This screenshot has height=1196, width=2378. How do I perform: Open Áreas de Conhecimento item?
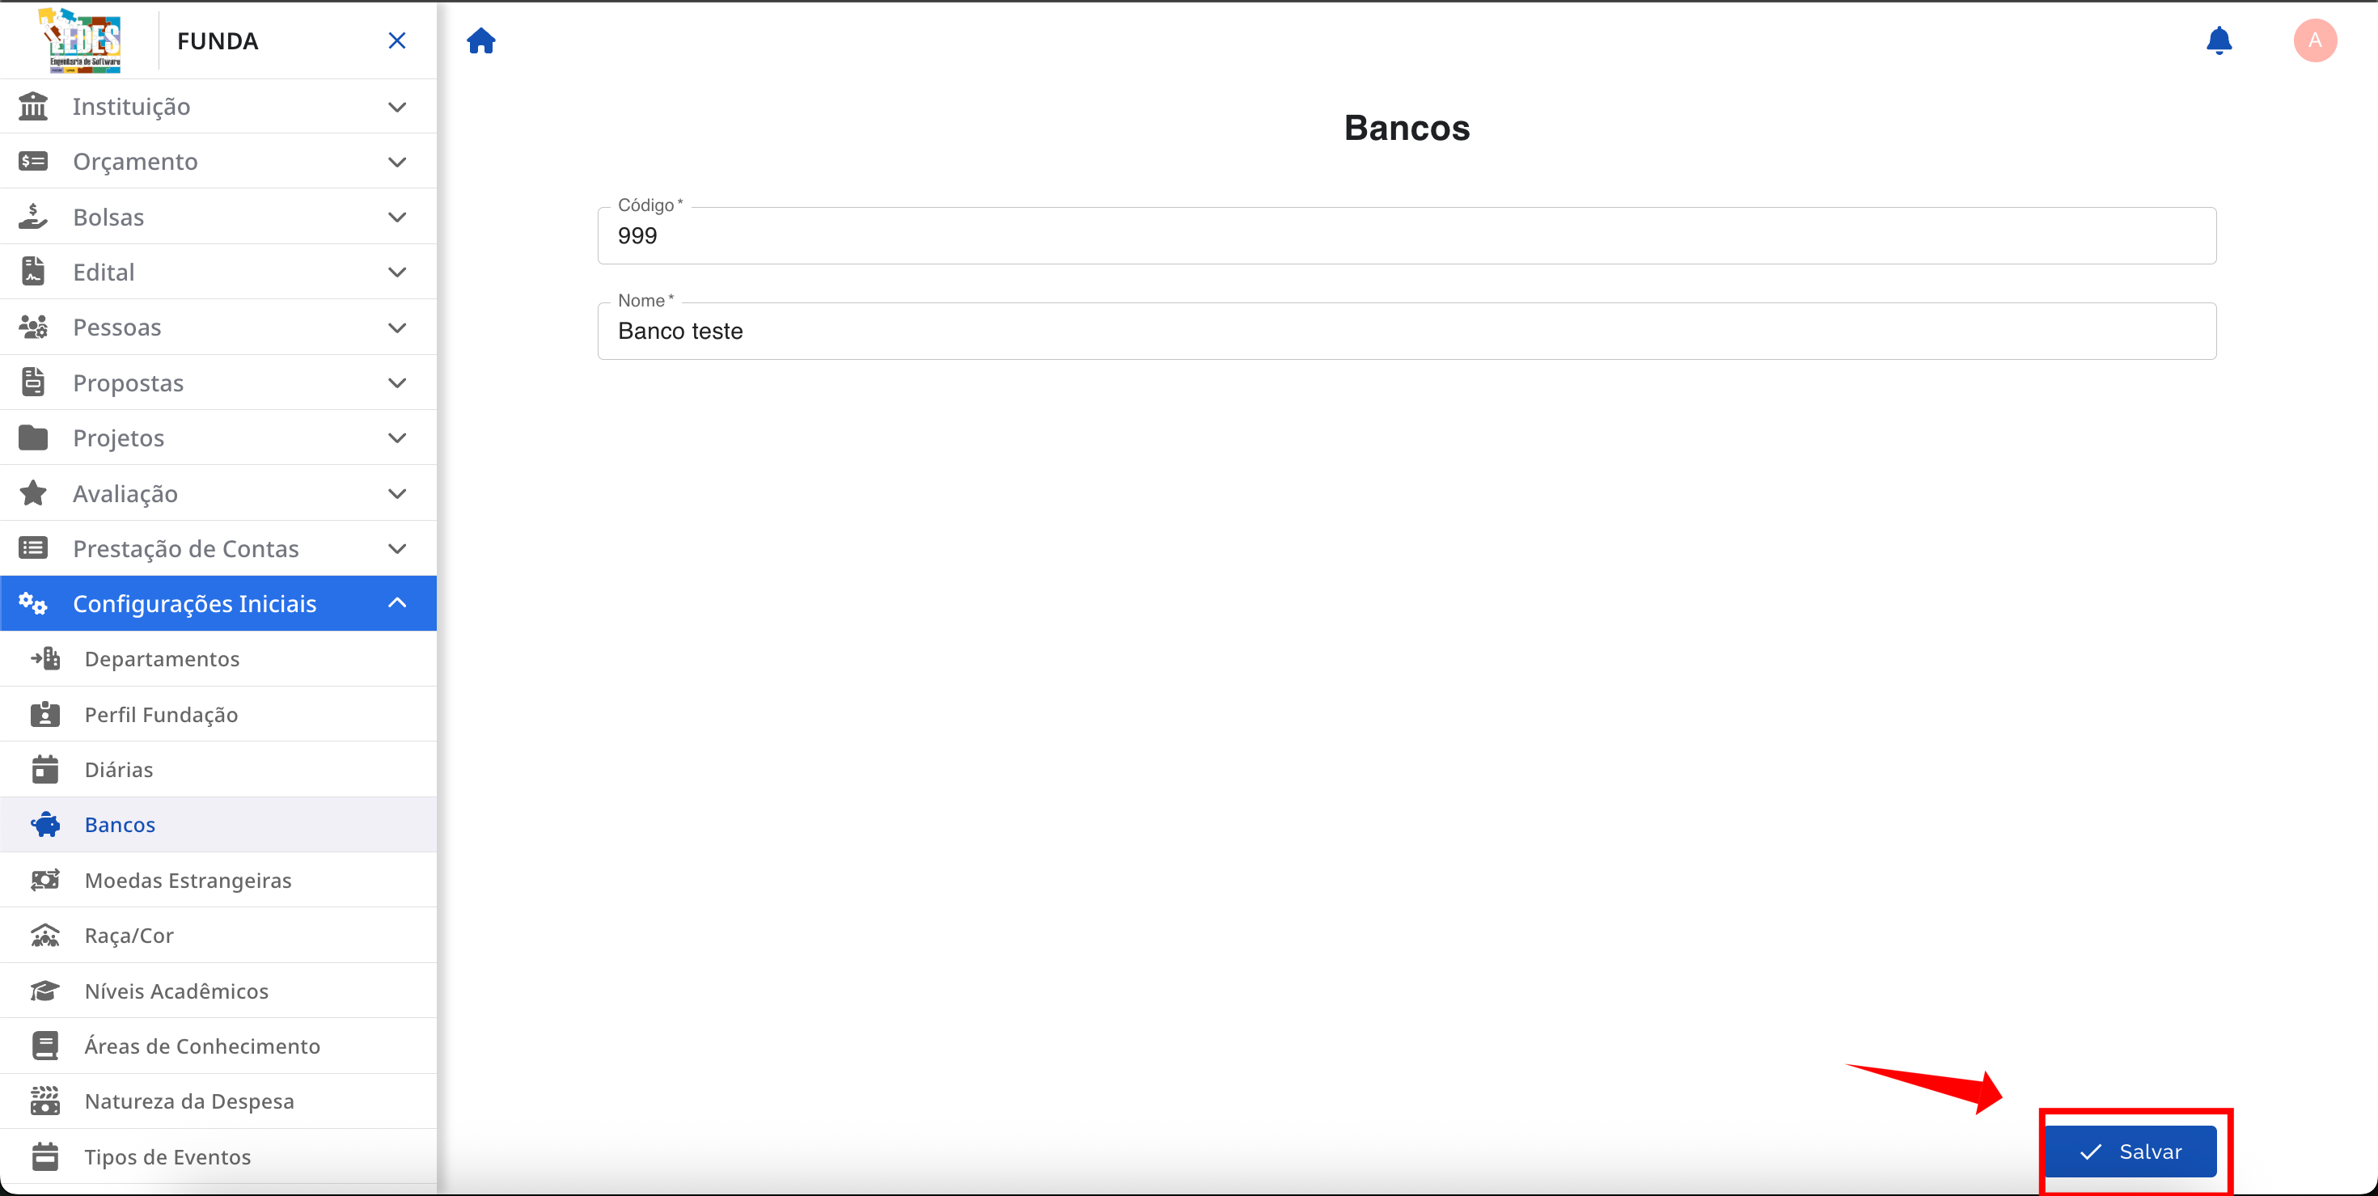(201, 1046)
